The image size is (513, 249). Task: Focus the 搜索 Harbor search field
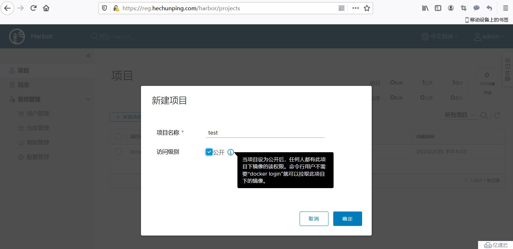click(x=116, y=37)
